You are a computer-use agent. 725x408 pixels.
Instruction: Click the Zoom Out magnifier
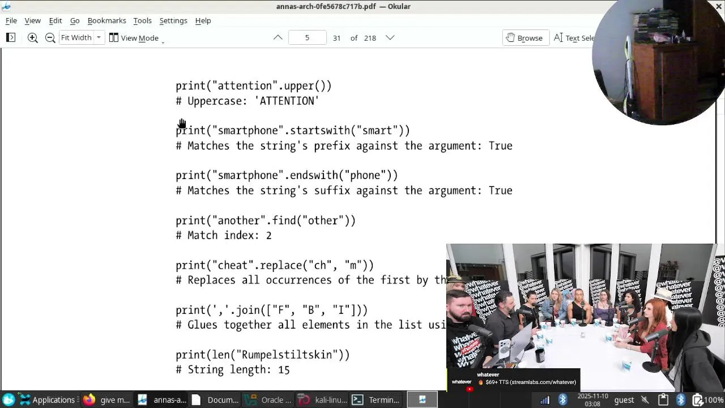tap(50, 37)
